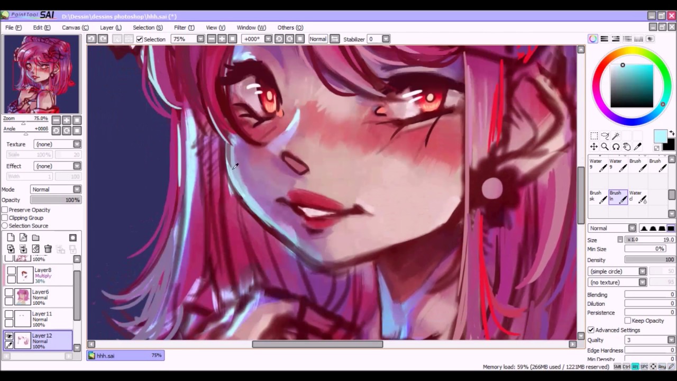Zoom out with the toolbar minus button
Image resolution: width=677 pixels, height=381 pixels.
[x=212, y=39]
